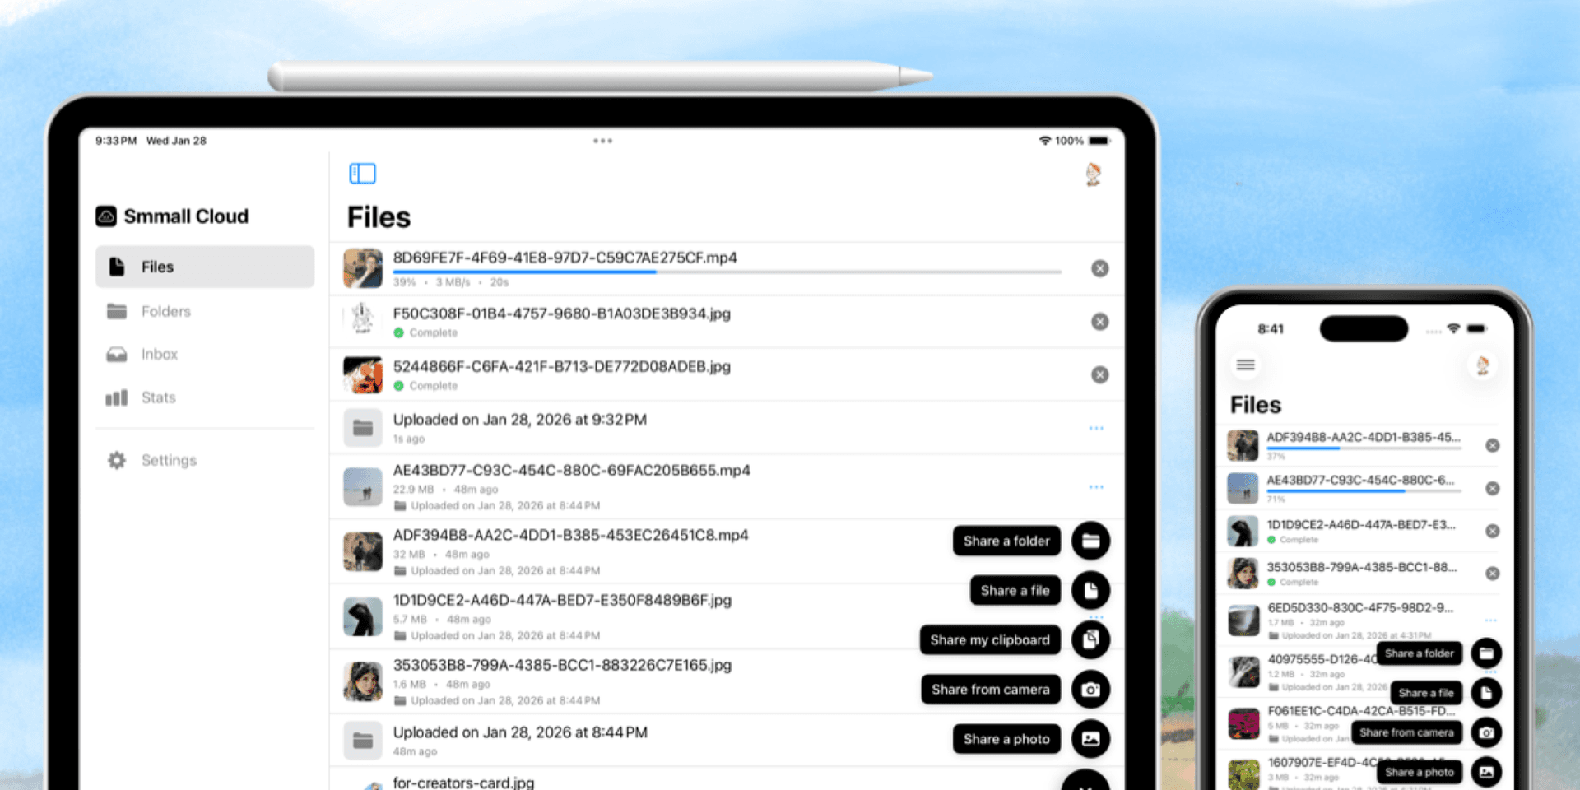Viewport: 1580px width, 790px height.
Task: Click the Share a folder button
Action: tap(1006, 541)
